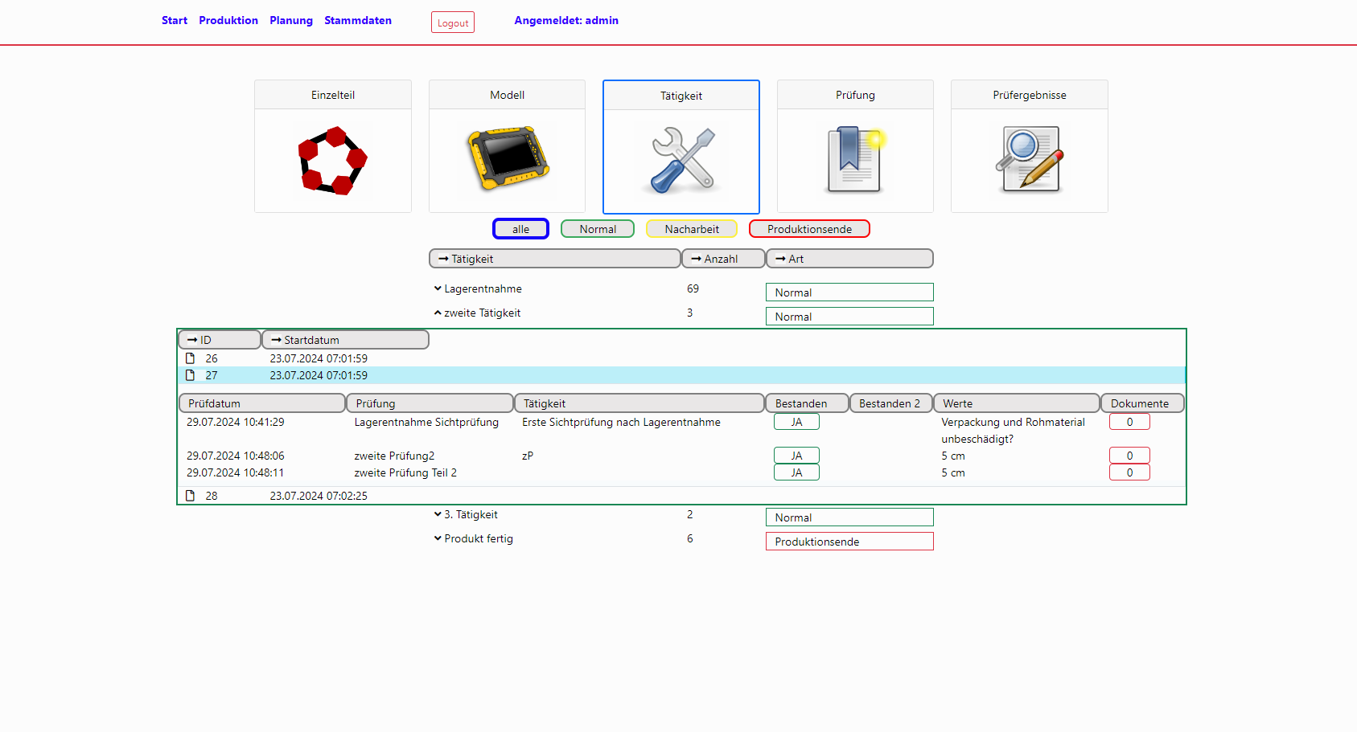This screenshot has width=1357, height=732.
Task: Sort the list by Startdatum column
Action: pos(345,340)
